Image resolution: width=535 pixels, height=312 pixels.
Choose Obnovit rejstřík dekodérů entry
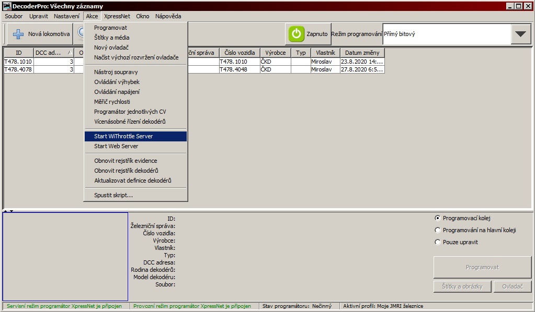pyautogui.click(x=135, y=171)
